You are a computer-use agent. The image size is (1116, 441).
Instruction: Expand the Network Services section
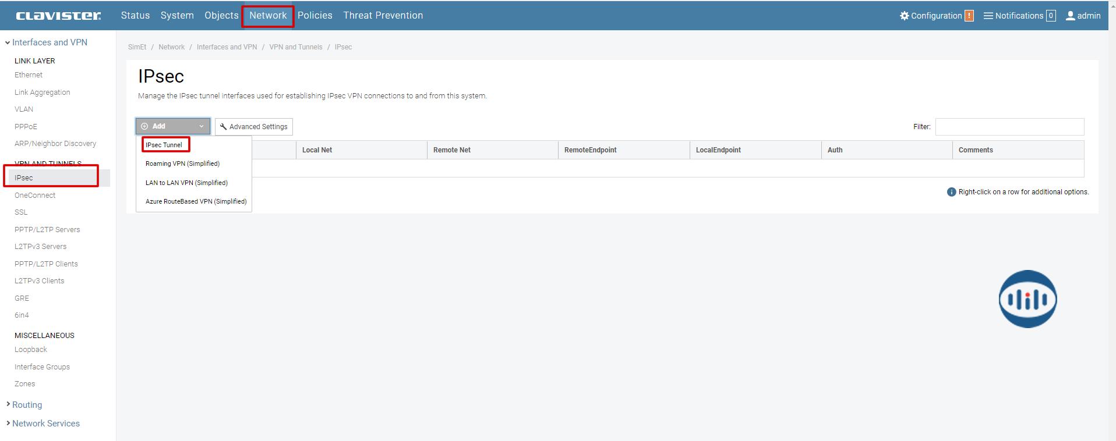click(x=45, y=424)
